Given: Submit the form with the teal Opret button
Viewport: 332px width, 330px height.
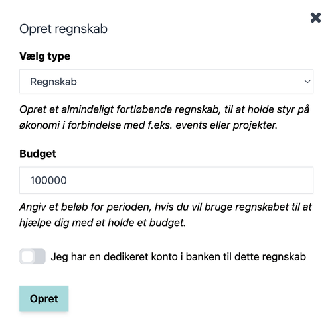Looking at the screenshot, I should 44,299.
